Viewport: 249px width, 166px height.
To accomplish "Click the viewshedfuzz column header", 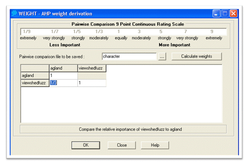I will tap(92, 68).
